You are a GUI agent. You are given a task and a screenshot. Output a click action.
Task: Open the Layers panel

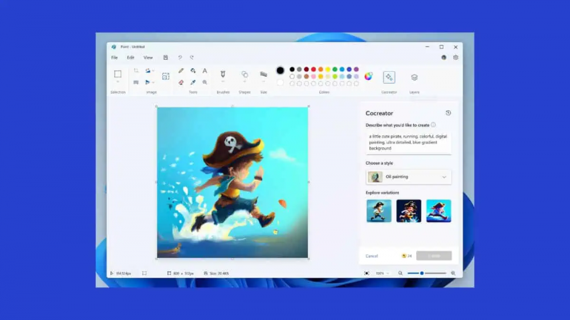pyautogui.click(x=414, y=77)
